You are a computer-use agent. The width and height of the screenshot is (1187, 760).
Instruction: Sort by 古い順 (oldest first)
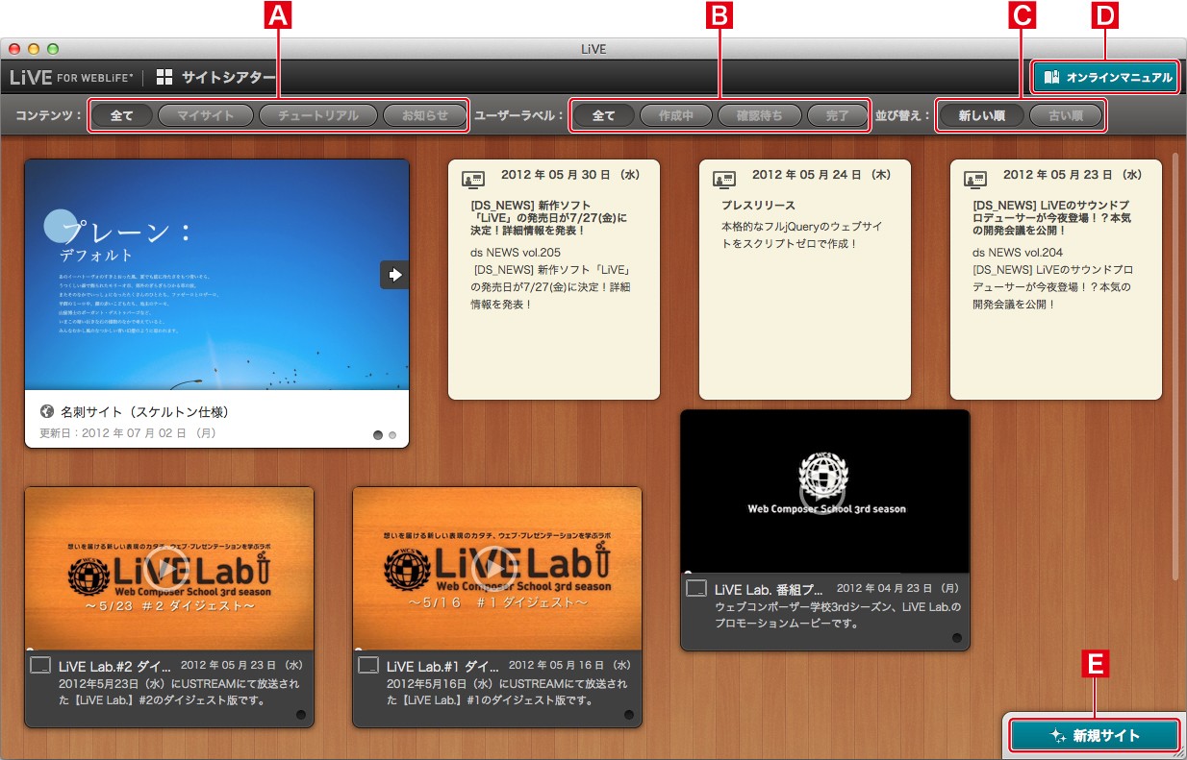pos(1065,115)
